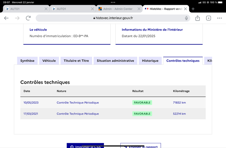Add a new tab with plus icon
The image size is (226, 148).
point(193,9)
